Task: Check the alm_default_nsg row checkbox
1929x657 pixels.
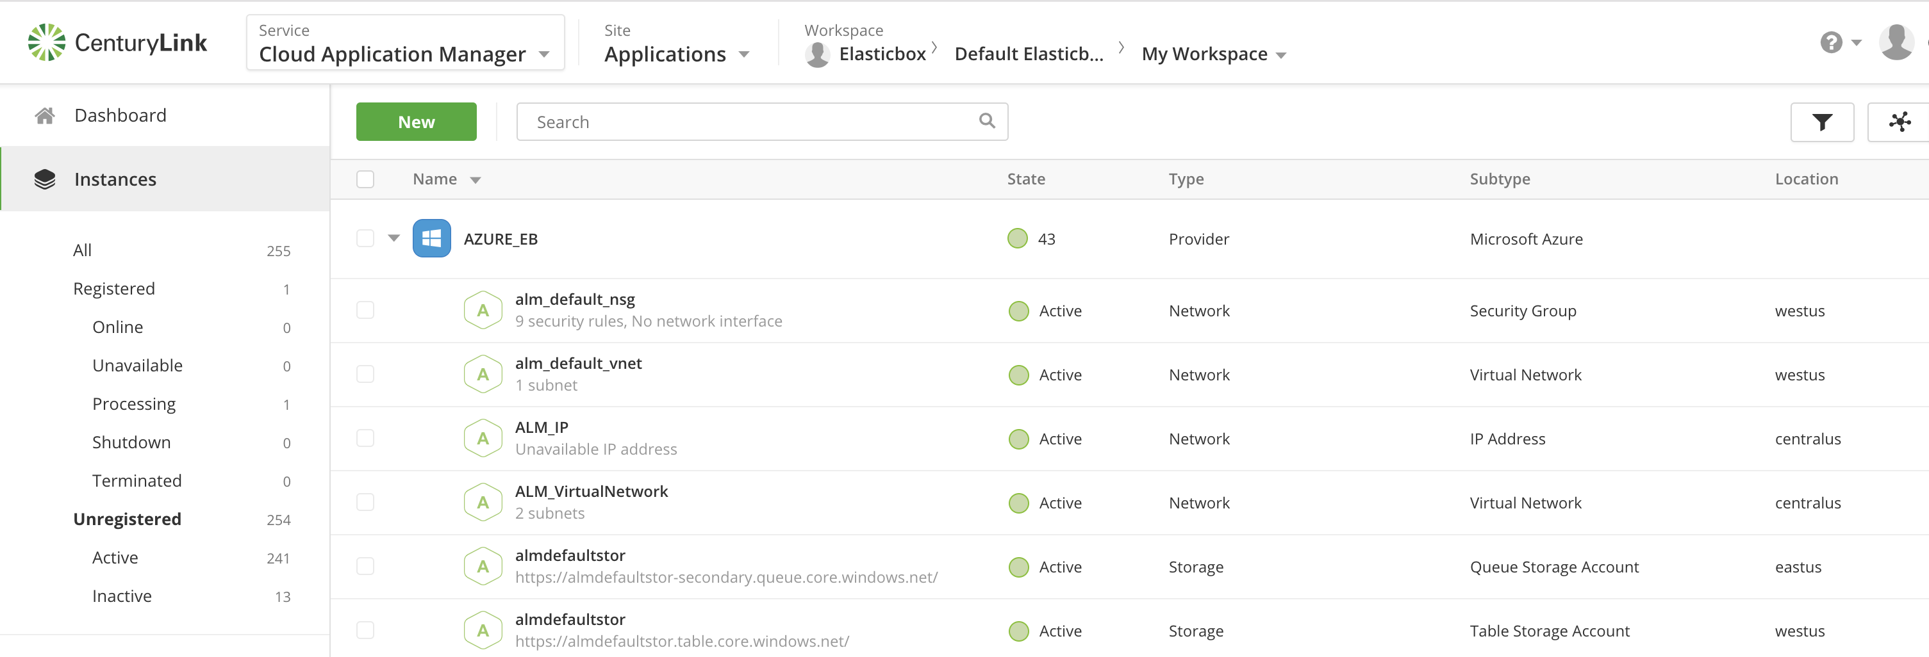Action: [365, 311]
